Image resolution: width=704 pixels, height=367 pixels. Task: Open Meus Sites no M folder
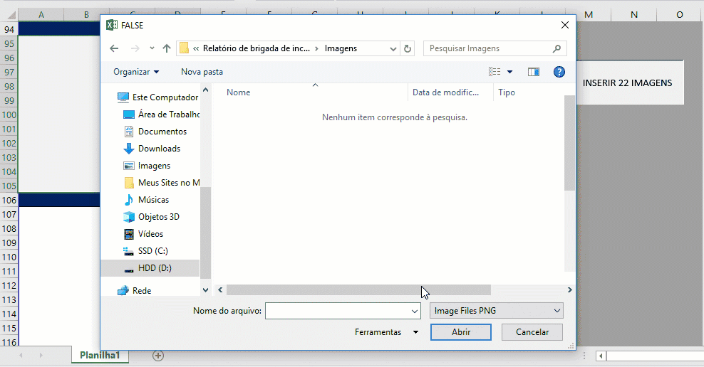coord(161,182)
